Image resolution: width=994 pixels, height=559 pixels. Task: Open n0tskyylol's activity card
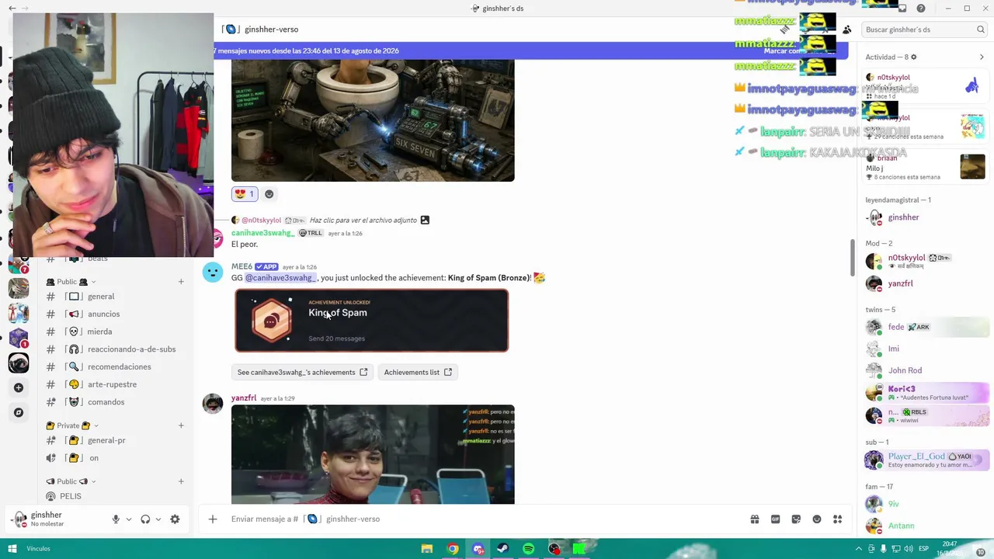pyautogui.click(x=926, y=86)
